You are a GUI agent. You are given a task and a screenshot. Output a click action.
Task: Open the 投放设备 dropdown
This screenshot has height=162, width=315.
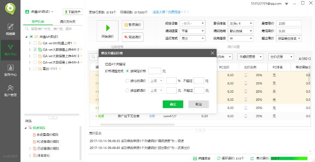click(x=192, y=23)
